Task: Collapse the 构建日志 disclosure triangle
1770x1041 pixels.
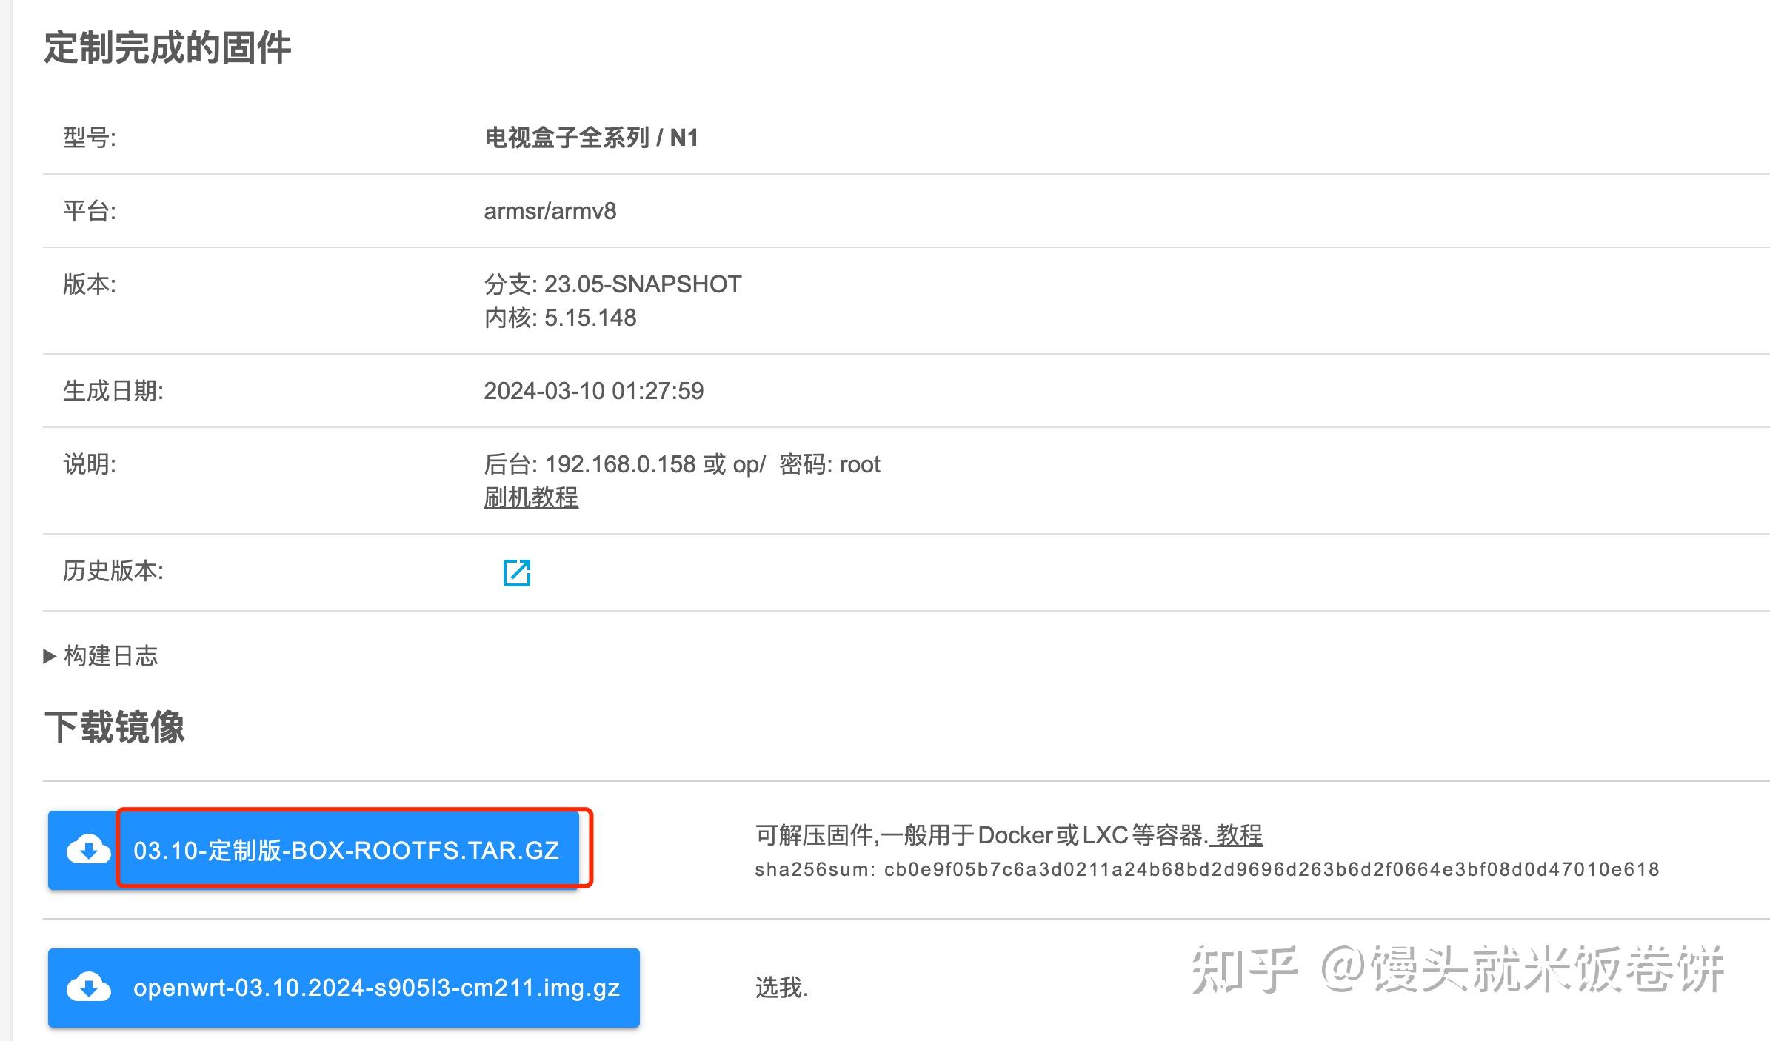Action: coord(49,656)
